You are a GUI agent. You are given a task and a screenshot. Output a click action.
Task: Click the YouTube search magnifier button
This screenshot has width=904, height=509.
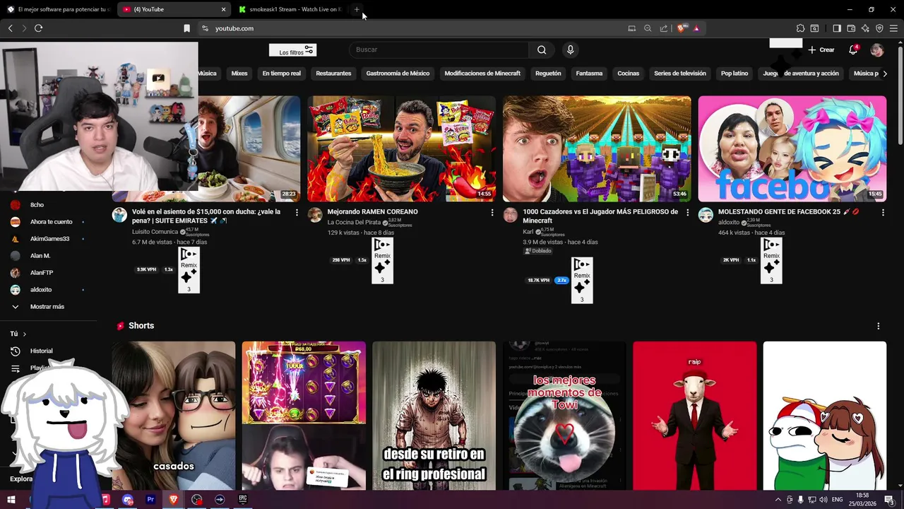pos(542,50)
